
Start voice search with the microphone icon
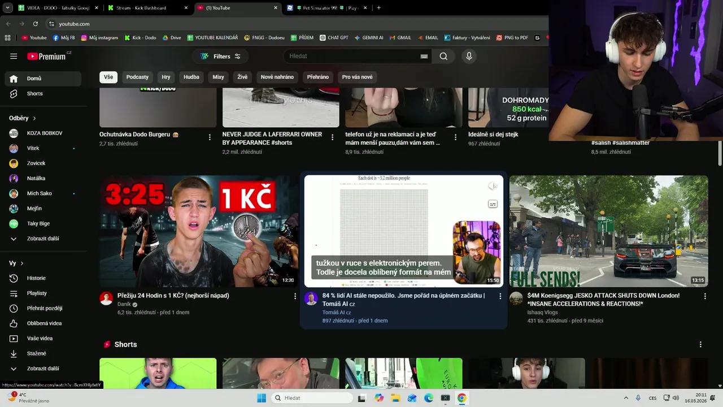469,56
